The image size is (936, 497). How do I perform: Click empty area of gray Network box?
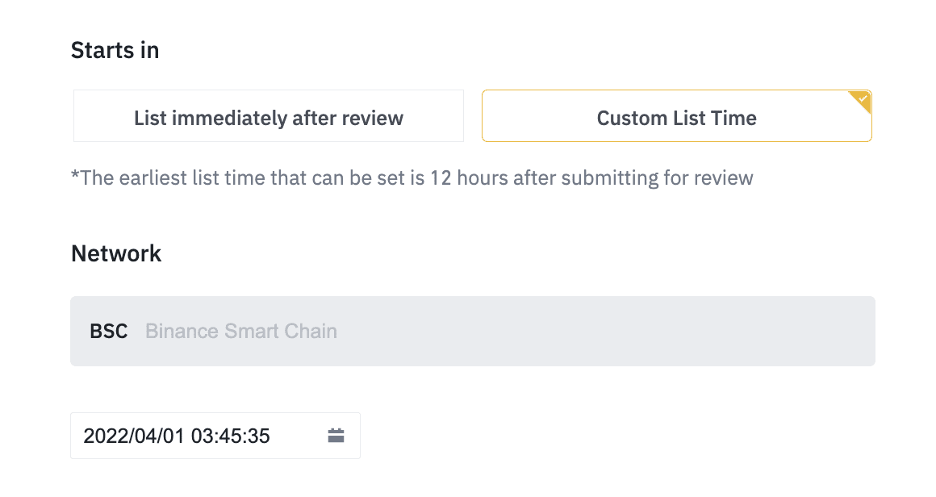tap(605, 331)
